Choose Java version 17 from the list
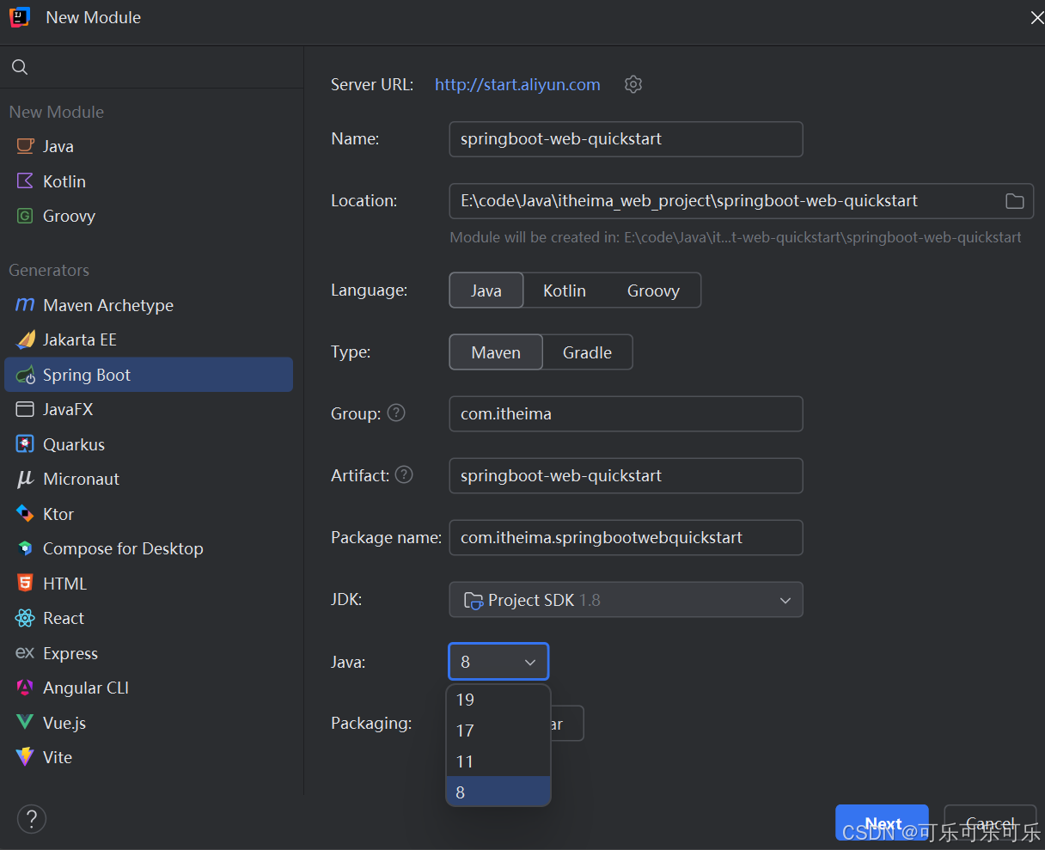1045x850 pixels. [464, 730]
